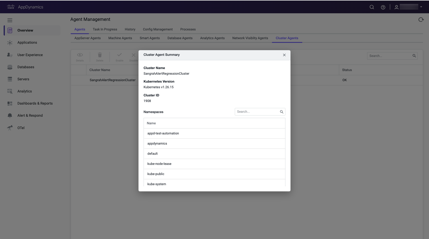Select the default namespace row
Viewport: 429px width, 239px height.
(214, 154)
